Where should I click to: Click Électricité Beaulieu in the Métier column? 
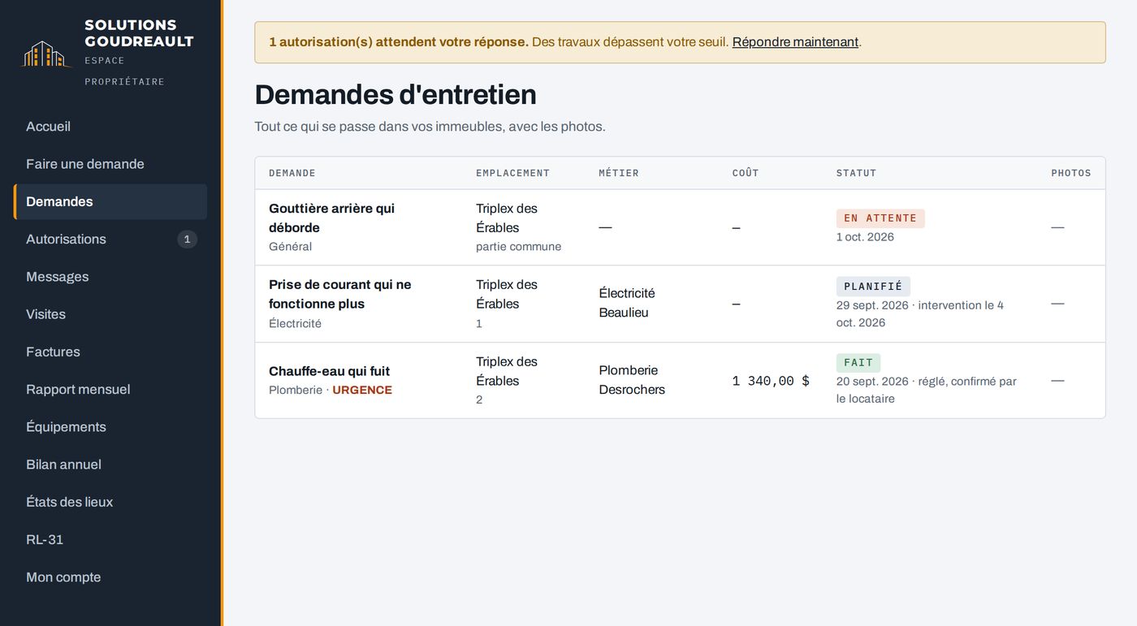pyautogui.click(x=627, y=303)
